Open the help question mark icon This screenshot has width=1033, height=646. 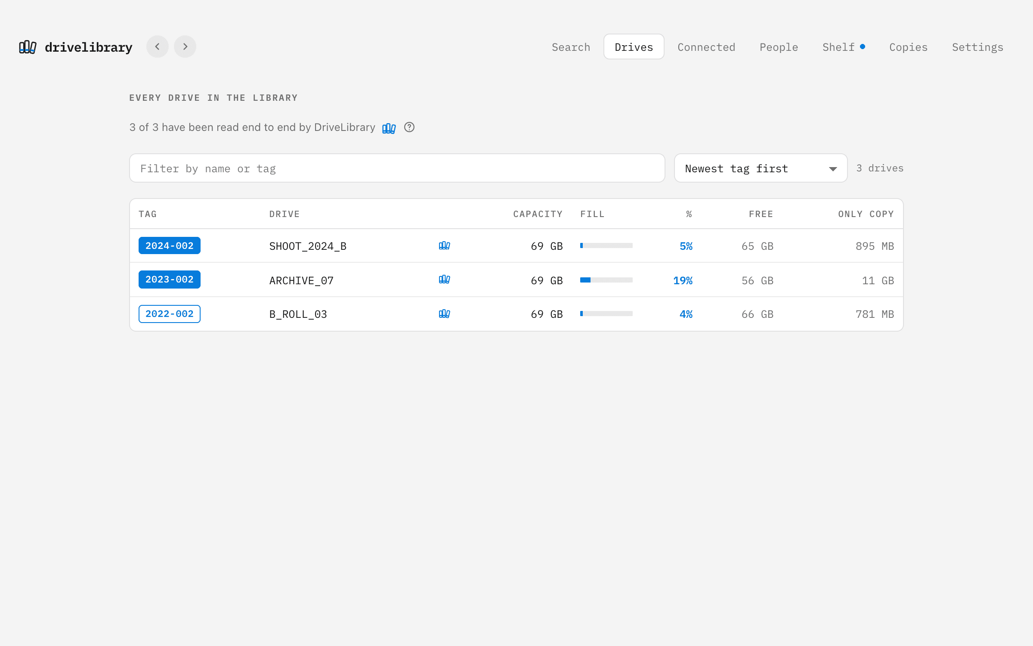(409, 127)
